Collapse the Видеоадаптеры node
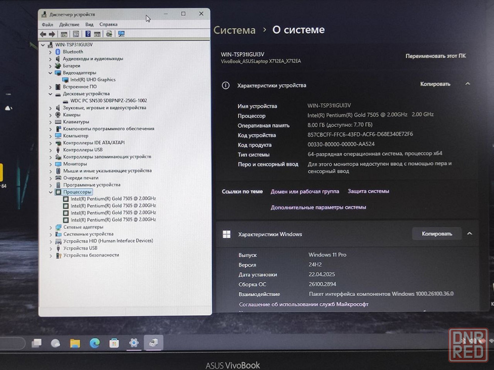 50,73
